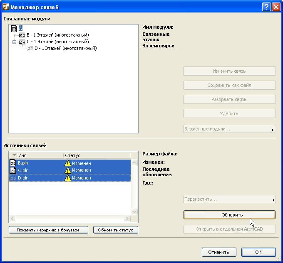Click the nested module icon beside D - 1 Этажей

coord(30,49)
